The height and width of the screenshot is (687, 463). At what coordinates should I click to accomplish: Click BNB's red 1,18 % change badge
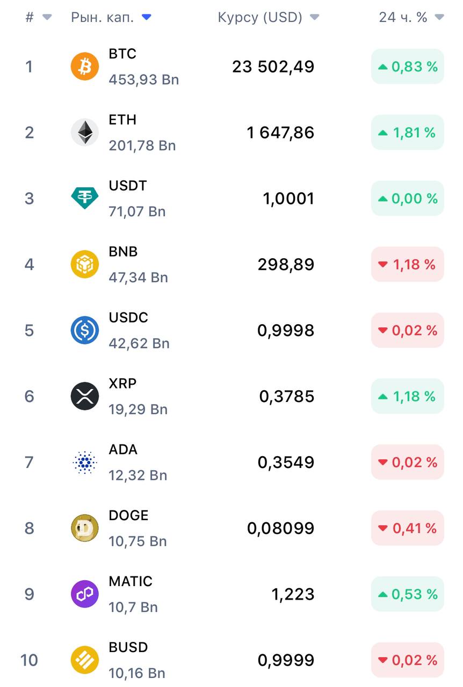[x=408, y=264]
